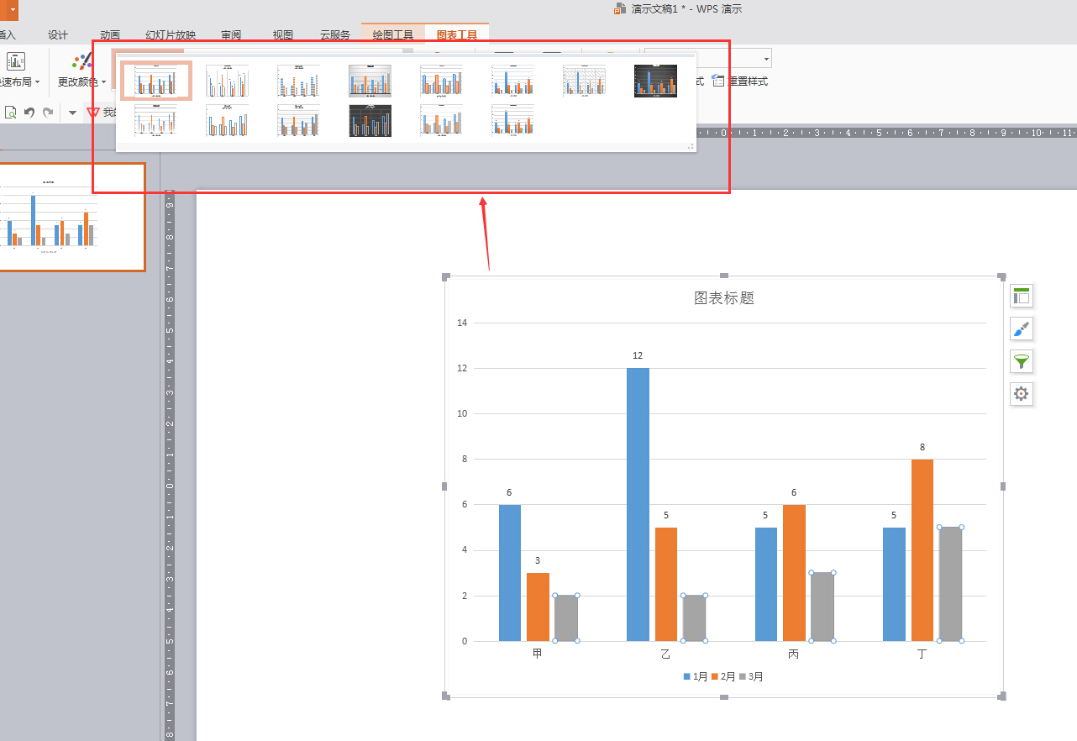Open the chart elements side button
Screen dimensions: 1077x741
(1022, 296)
